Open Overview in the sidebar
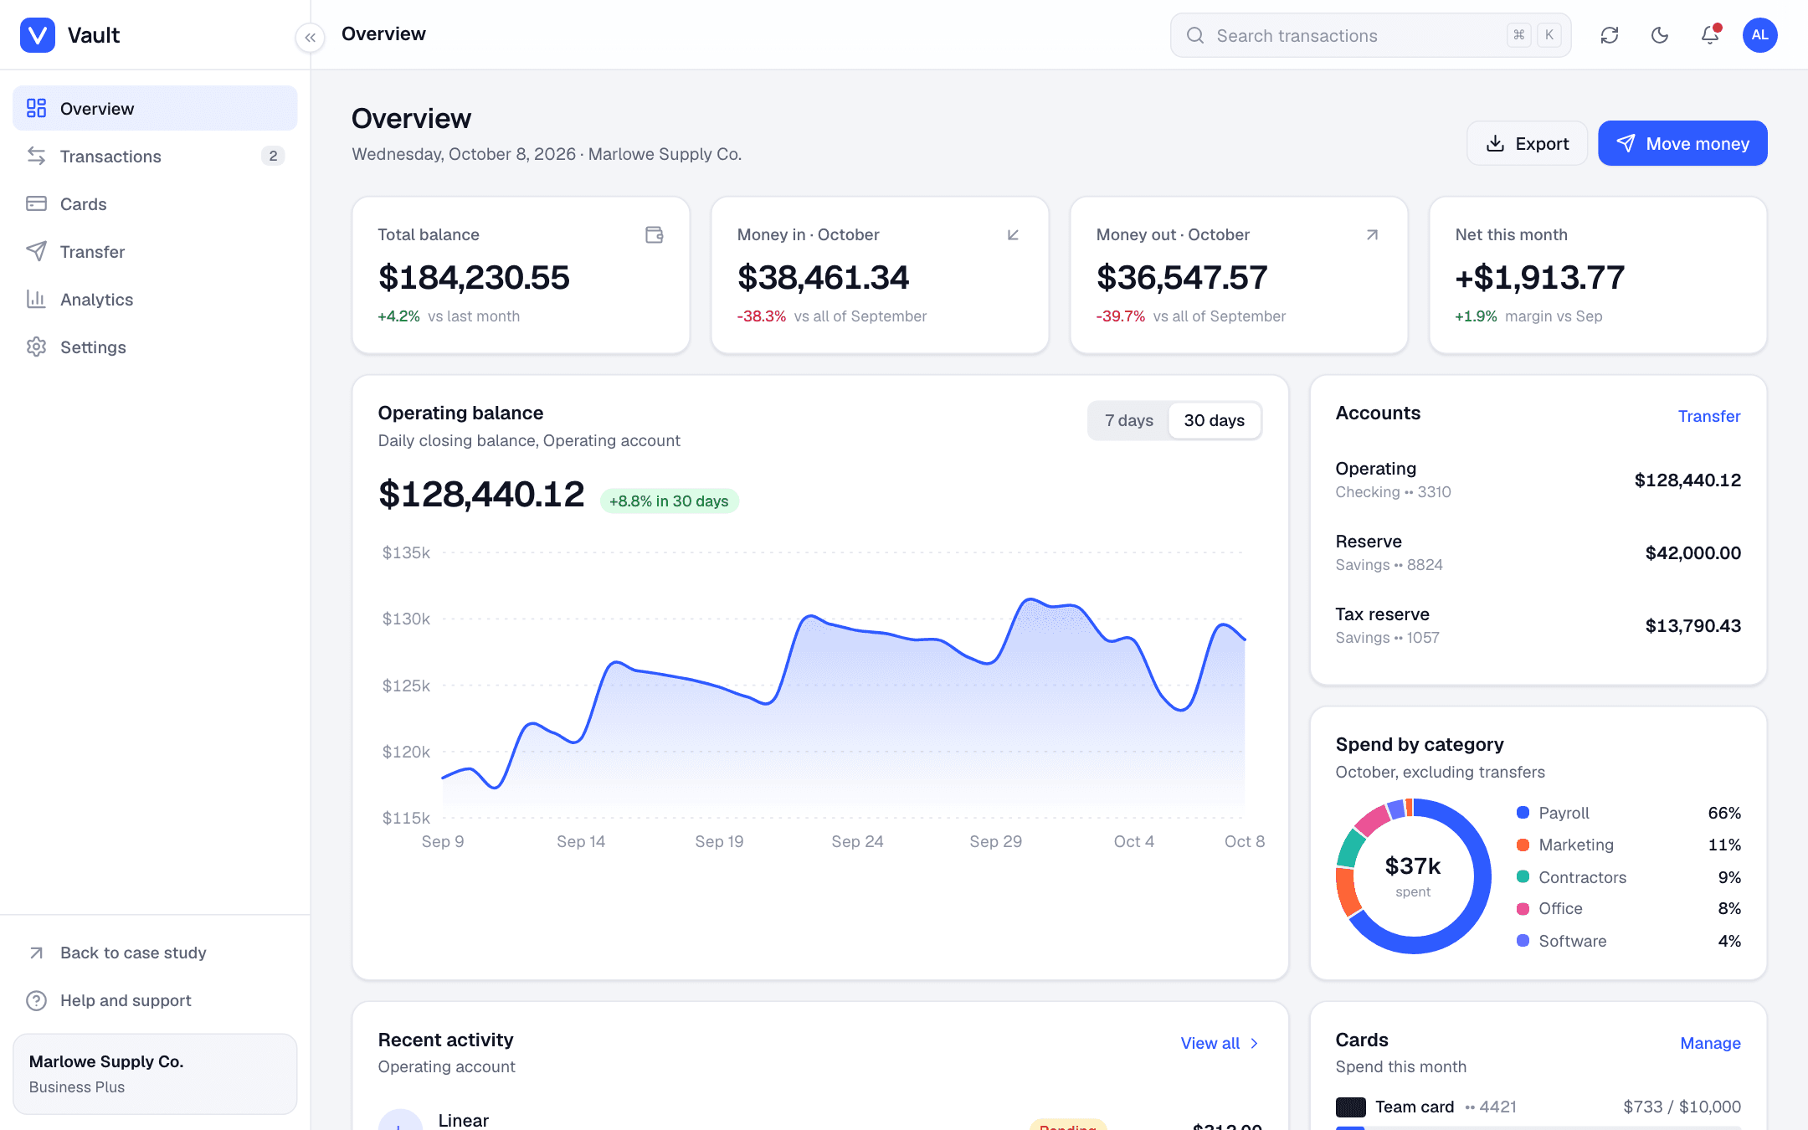Viewport: 1808px width, 1130px height. (x=155, y=108)
